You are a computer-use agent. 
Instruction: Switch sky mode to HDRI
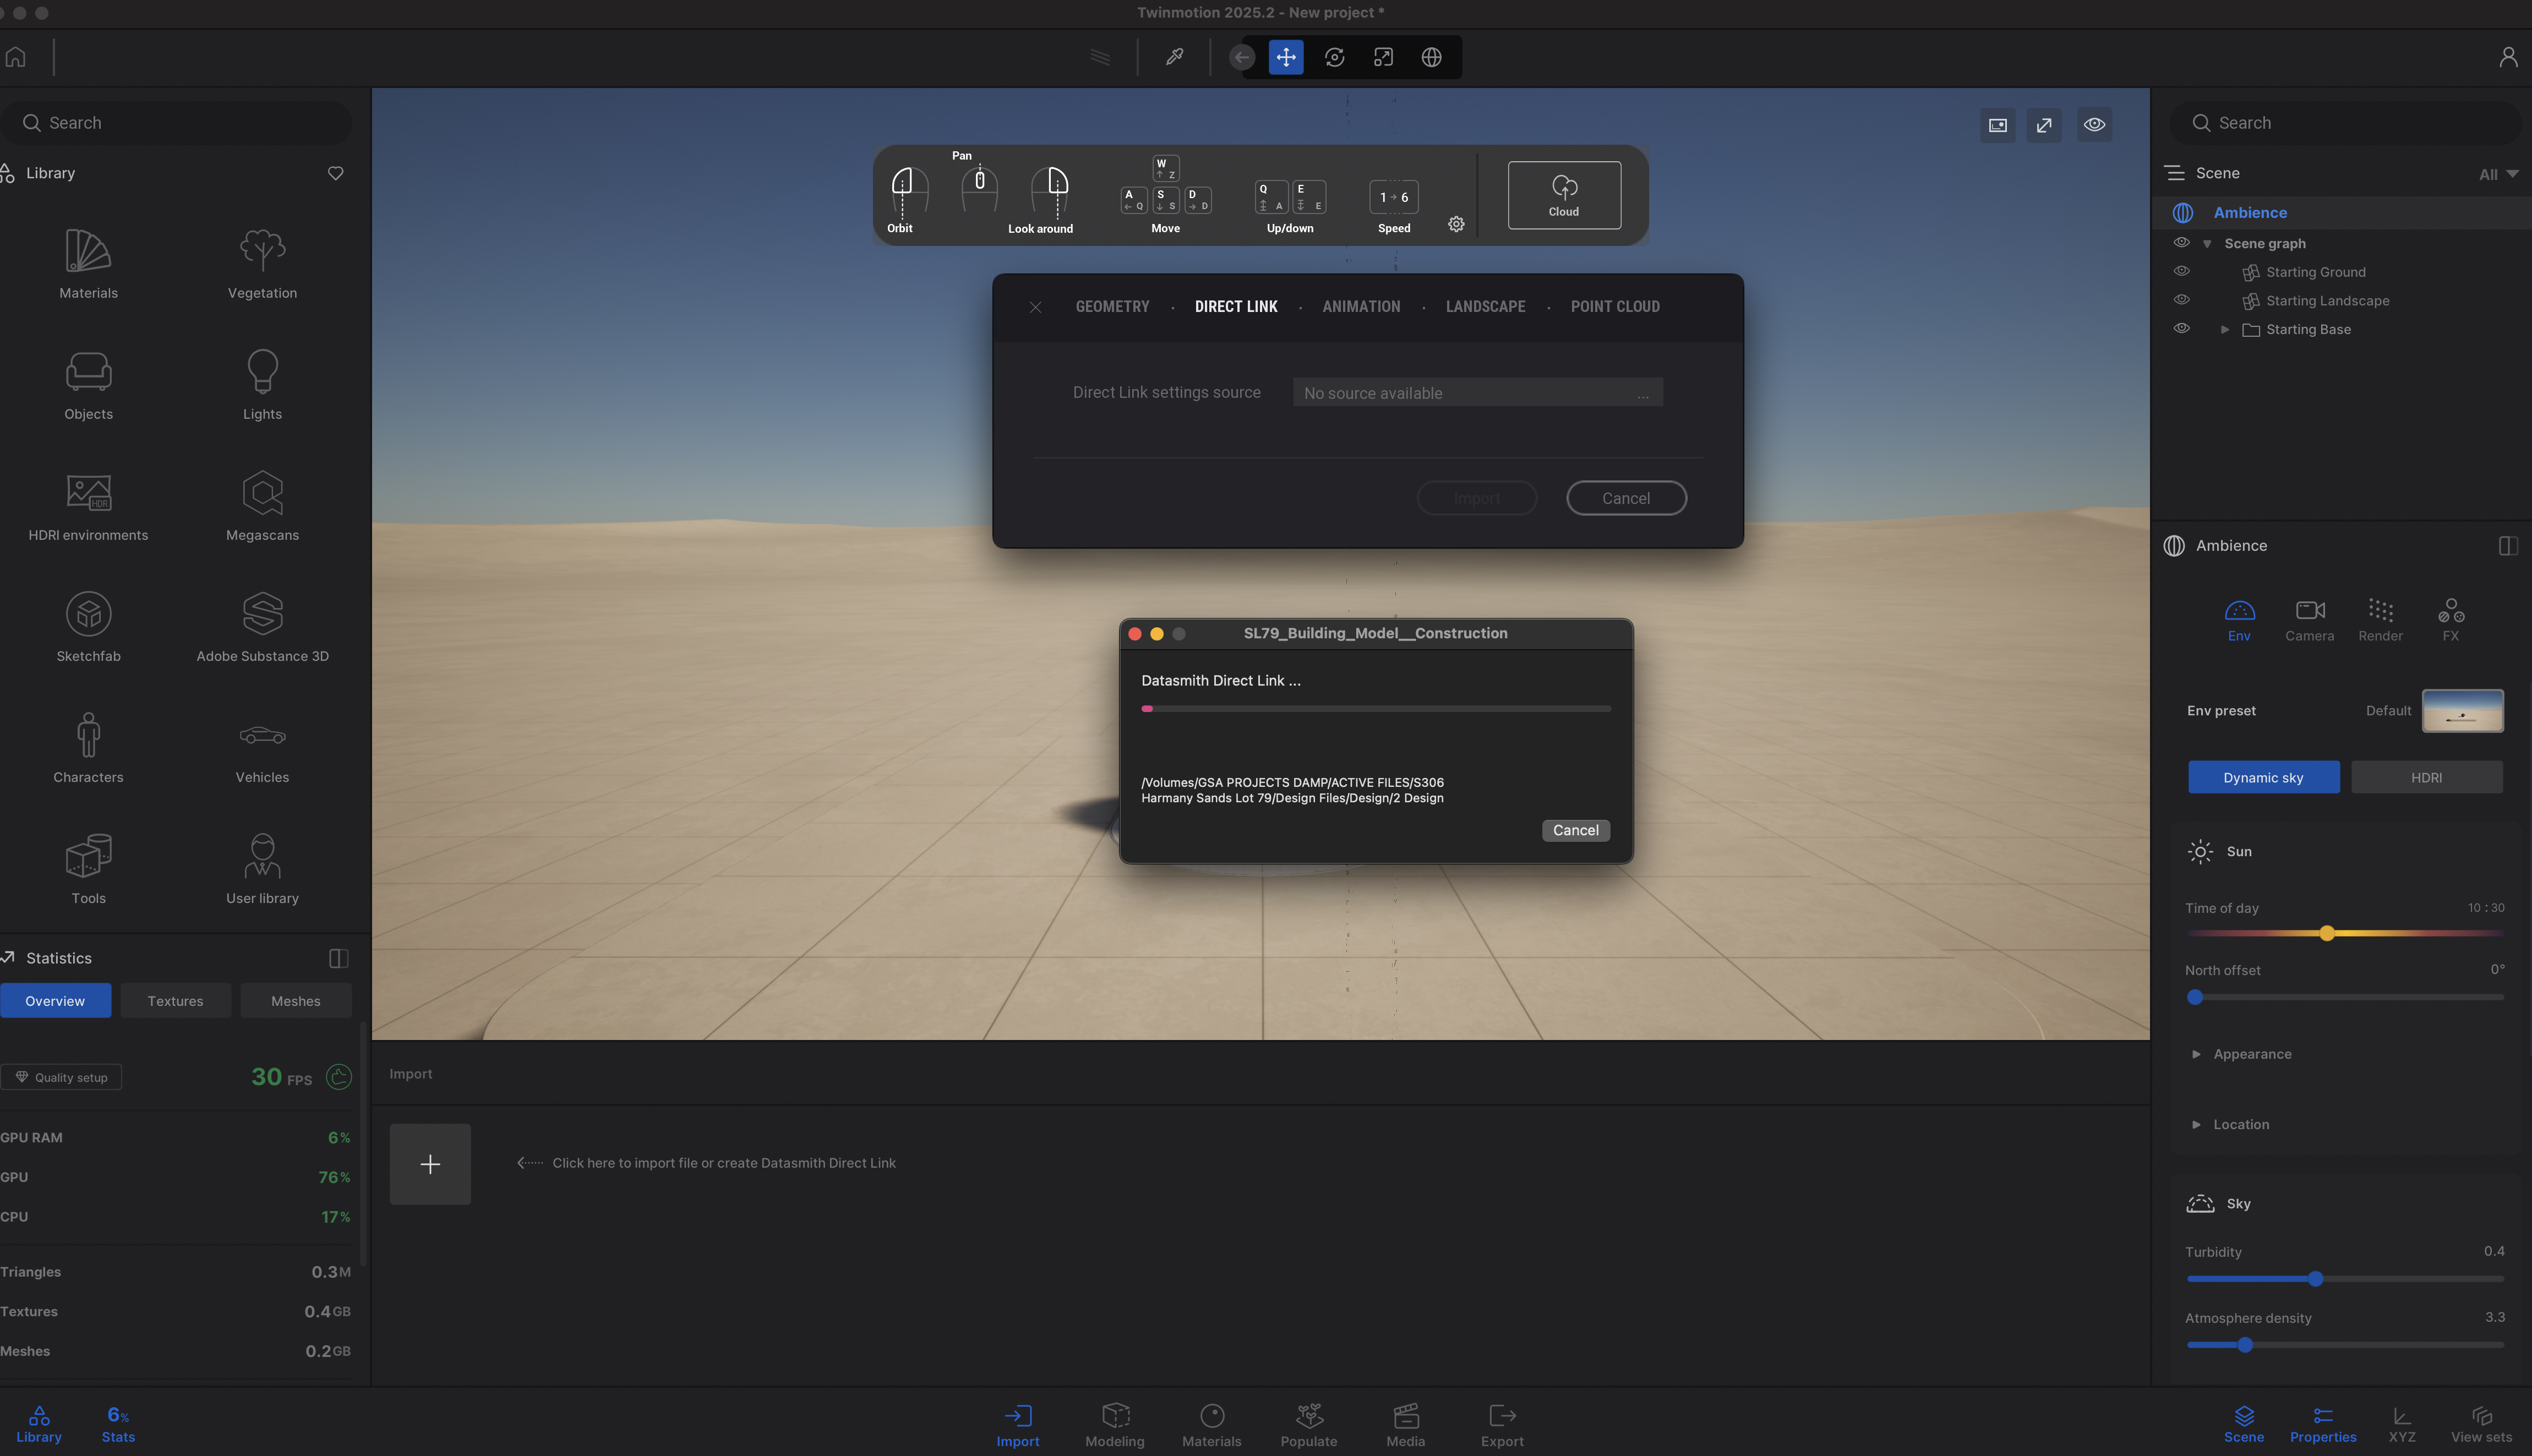2426,777
